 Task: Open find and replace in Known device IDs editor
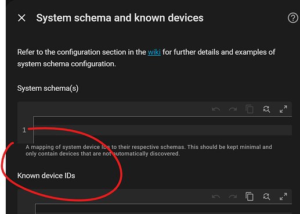pos(266,197)
